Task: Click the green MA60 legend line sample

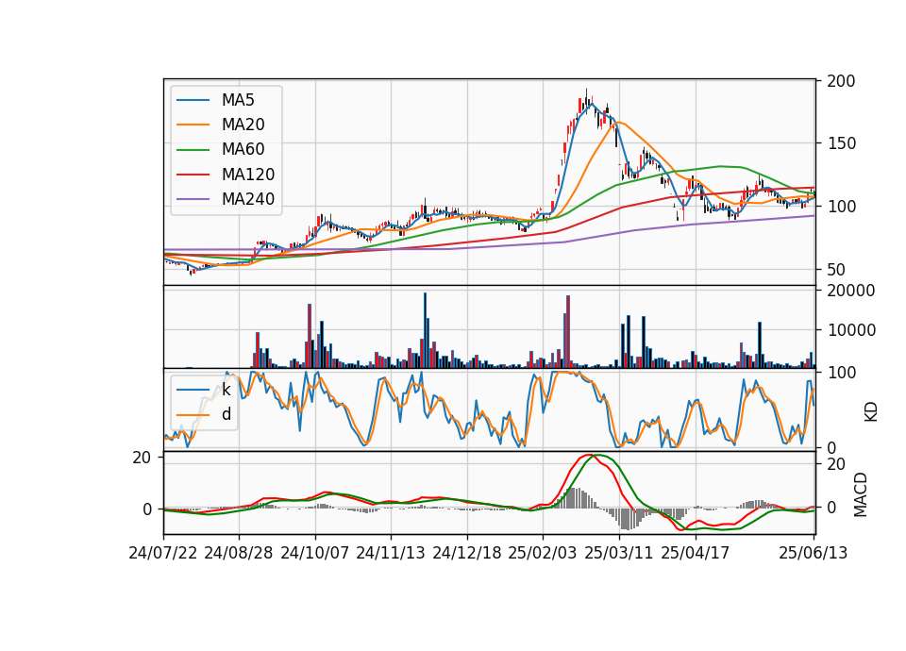Action: click(193, 150)
